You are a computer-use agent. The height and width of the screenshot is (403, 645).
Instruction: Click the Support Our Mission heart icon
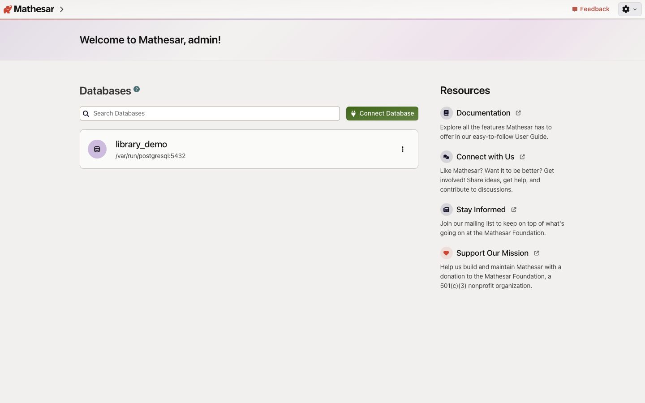point(446,253)
